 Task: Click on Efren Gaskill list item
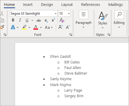(60, 57)
